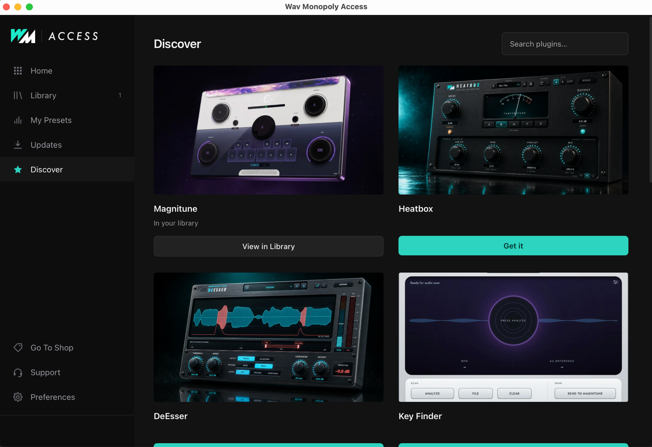Viewport: 652px width, 447px height.
Task: Open the Heatbox plugin image
Action: click(513, 130)
